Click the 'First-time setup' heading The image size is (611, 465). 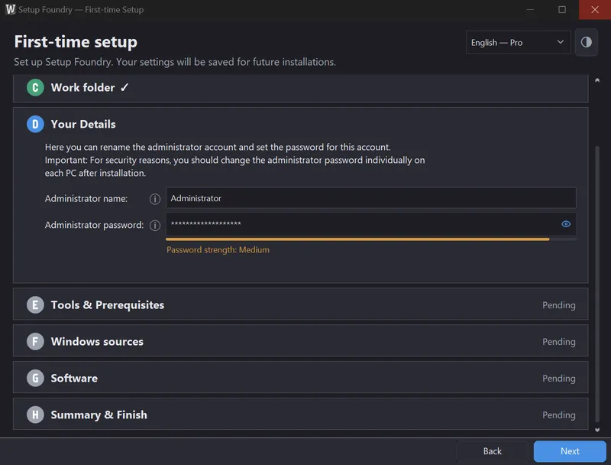76,42
